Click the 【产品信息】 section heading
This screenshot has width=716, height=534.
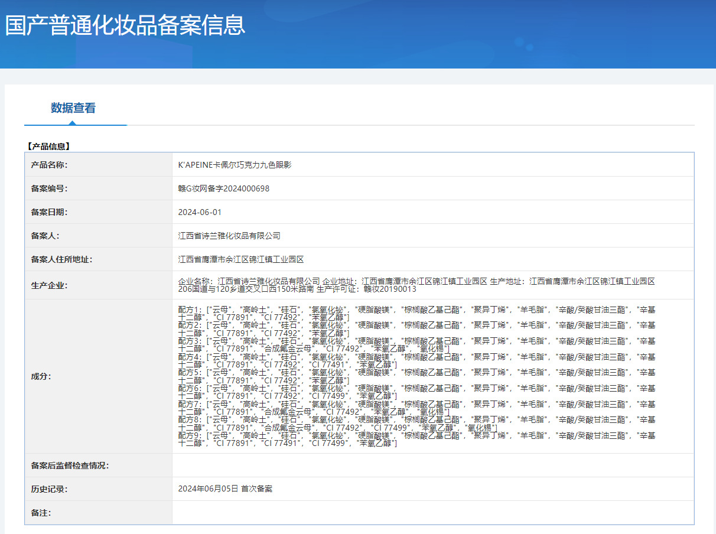tap(48, 146)
